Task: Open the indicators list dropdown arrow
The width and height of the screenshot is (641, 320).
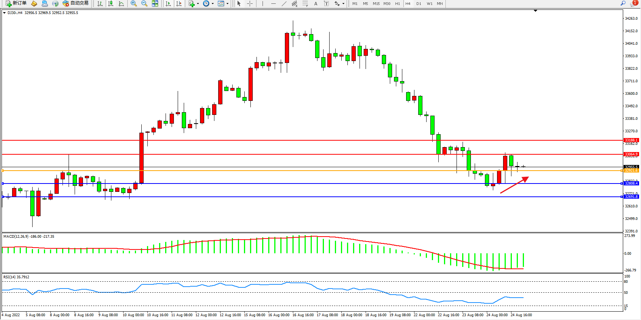Action: click(x=198, y=4)
